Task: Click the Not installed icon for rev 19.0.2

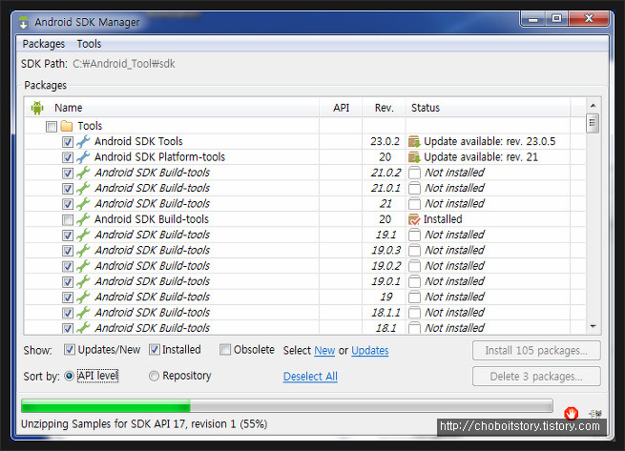Action: tap(414, 266)
